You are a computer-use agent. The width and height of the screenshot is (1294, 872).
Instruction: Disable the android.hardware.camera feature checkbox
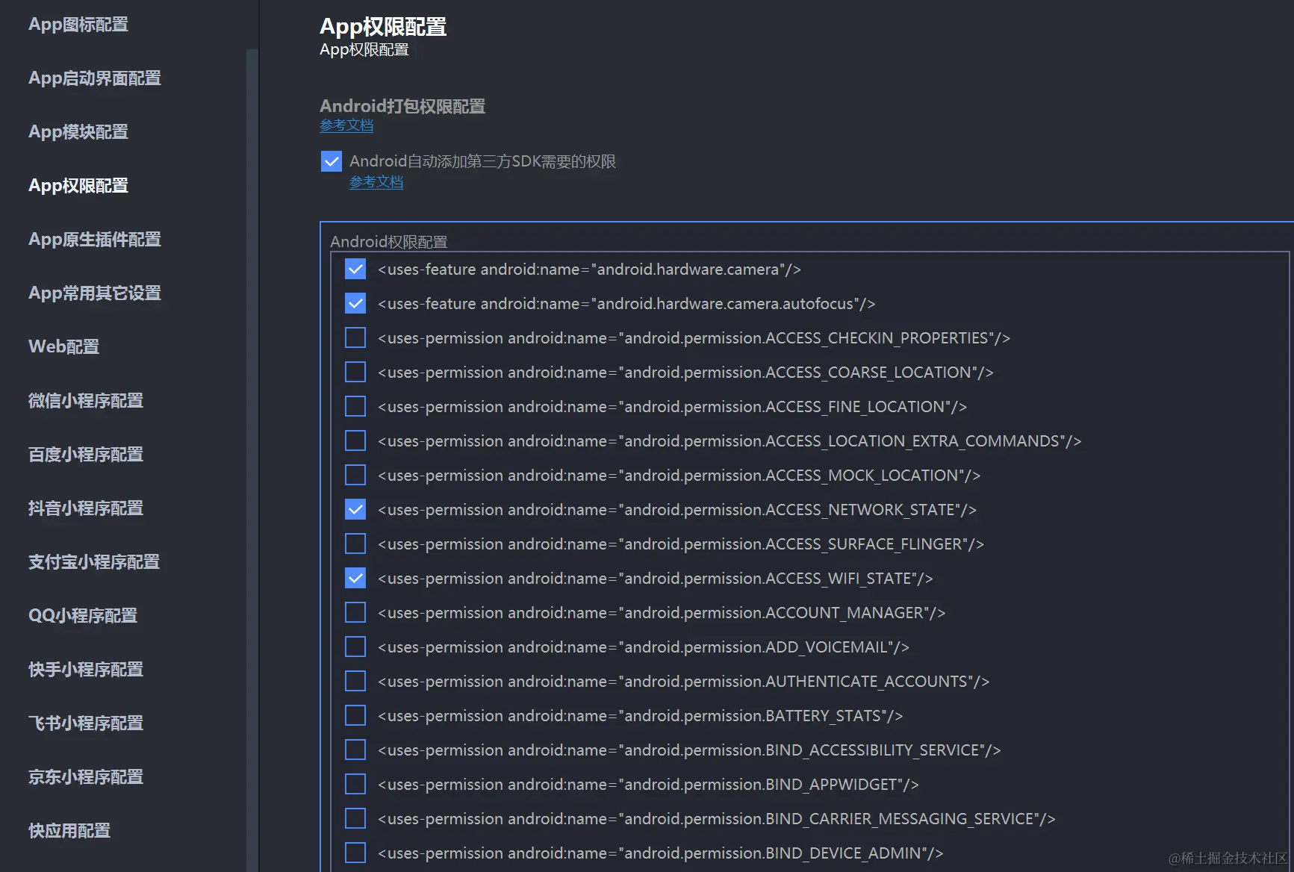click(355, 269)
